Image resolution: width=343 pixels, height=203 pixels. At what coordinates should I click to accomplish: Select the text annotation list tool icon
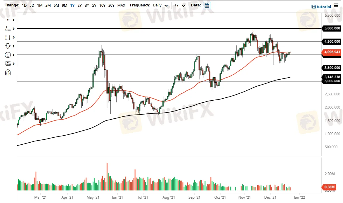(8, 29)
